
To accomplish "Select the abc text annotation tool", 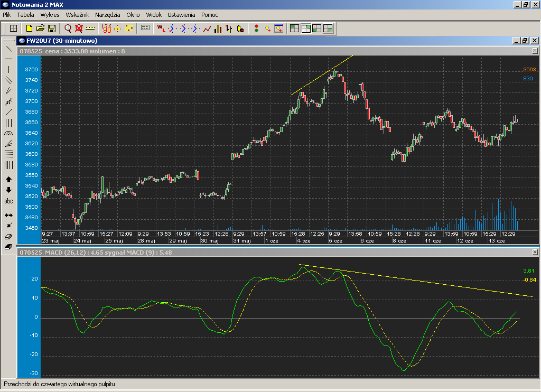I will pos(8,201).
